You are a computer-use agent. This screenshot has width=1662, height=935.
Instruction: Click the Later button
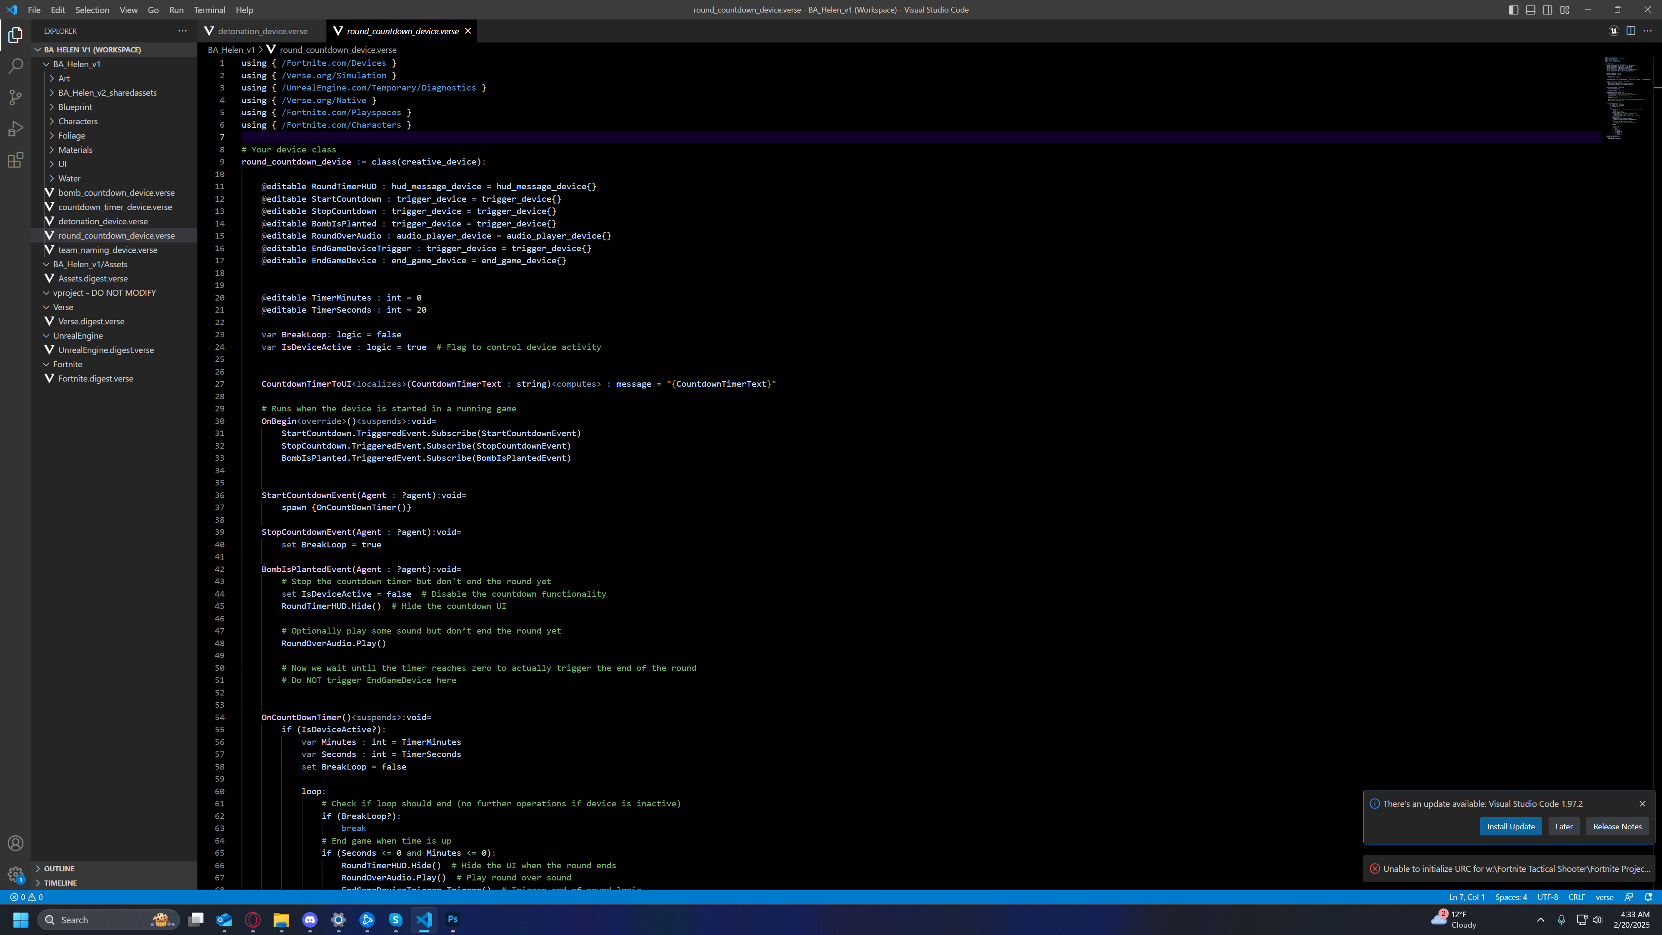pos(1564,827)
